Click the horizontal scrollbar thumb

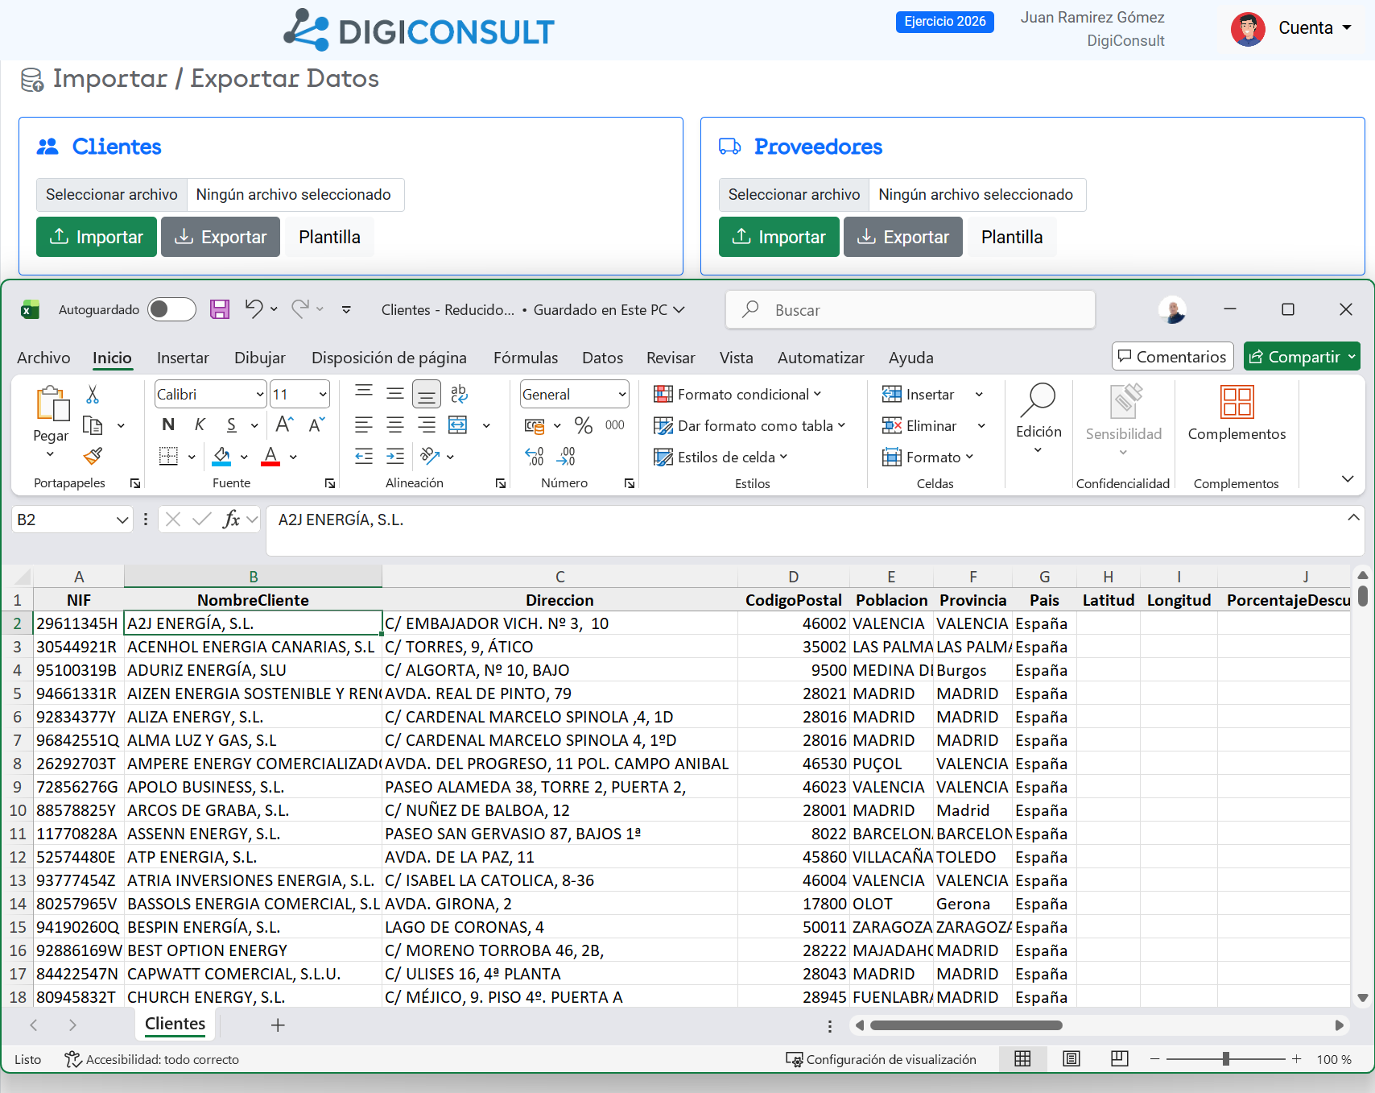(966, 1025)
